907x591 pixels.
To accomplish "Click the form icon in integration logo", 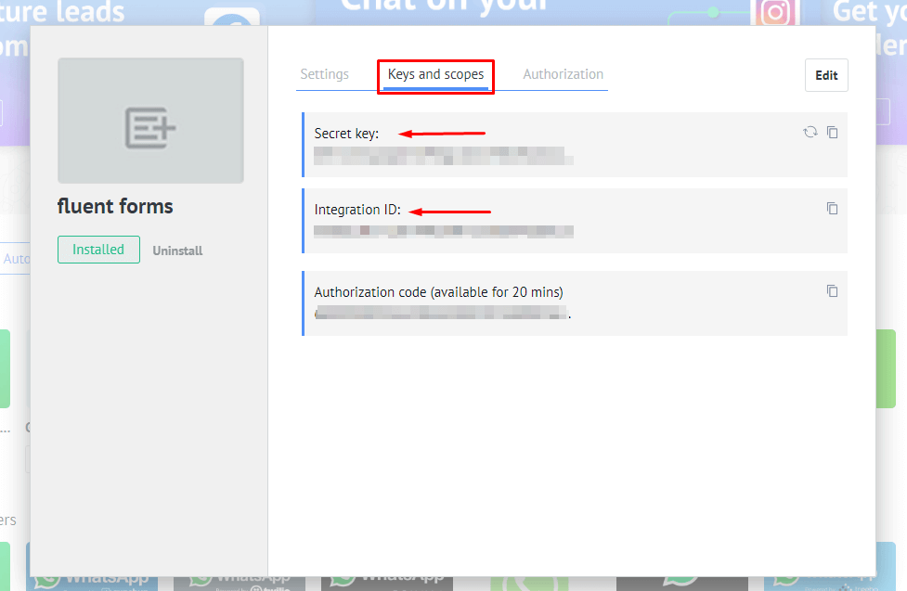I will click(150, 127).
